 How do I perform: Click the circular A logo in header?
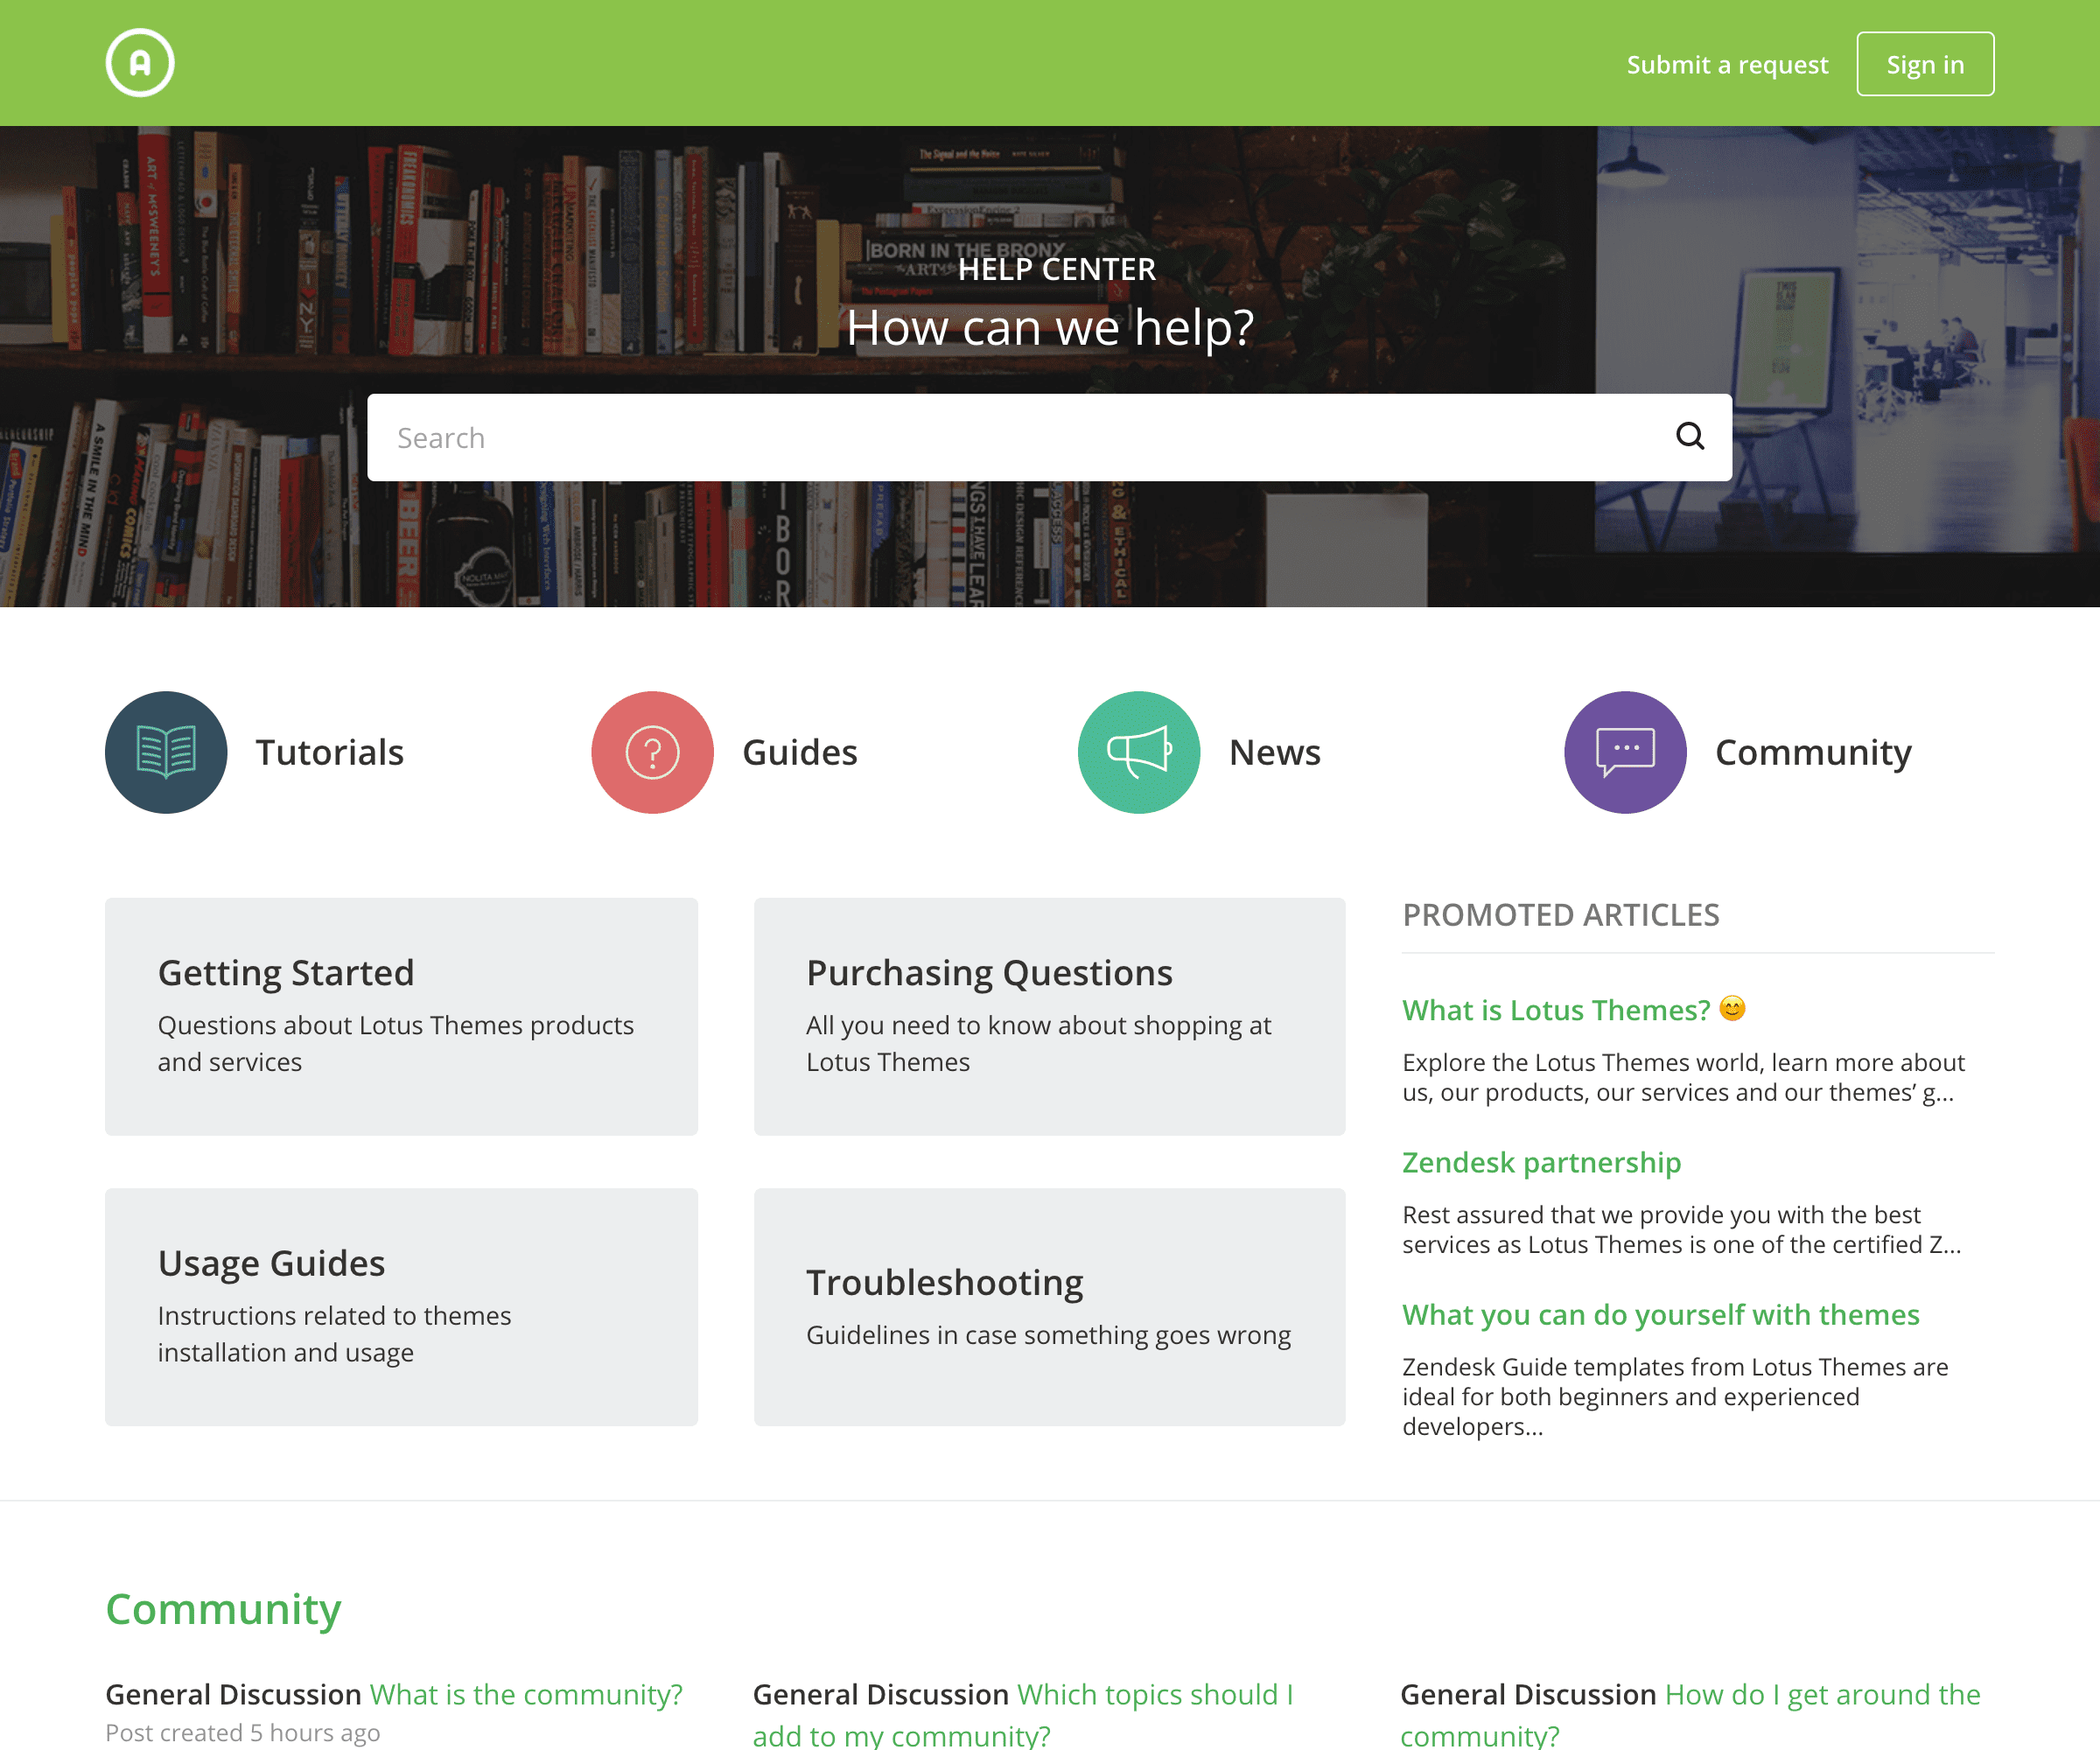pyautogui.click(x=140, y=63)
